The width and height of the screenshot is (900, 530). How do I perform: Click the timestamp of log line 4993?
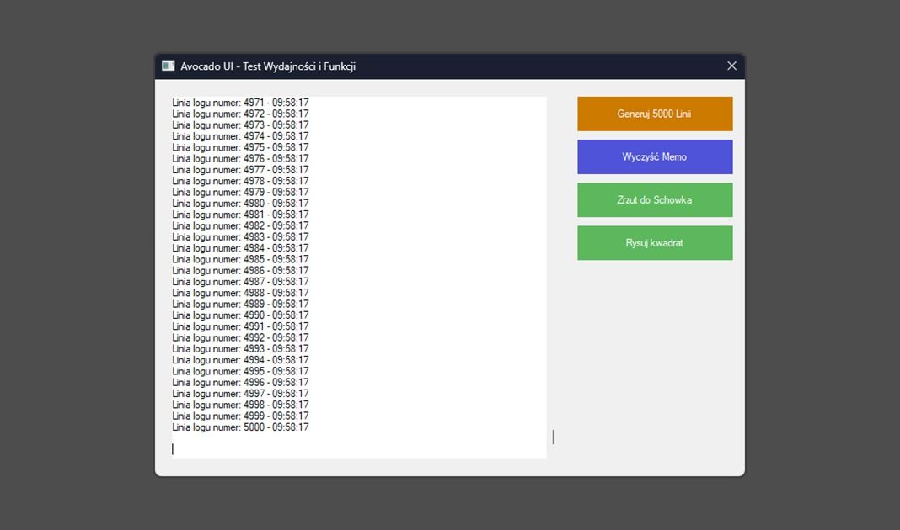290,349
